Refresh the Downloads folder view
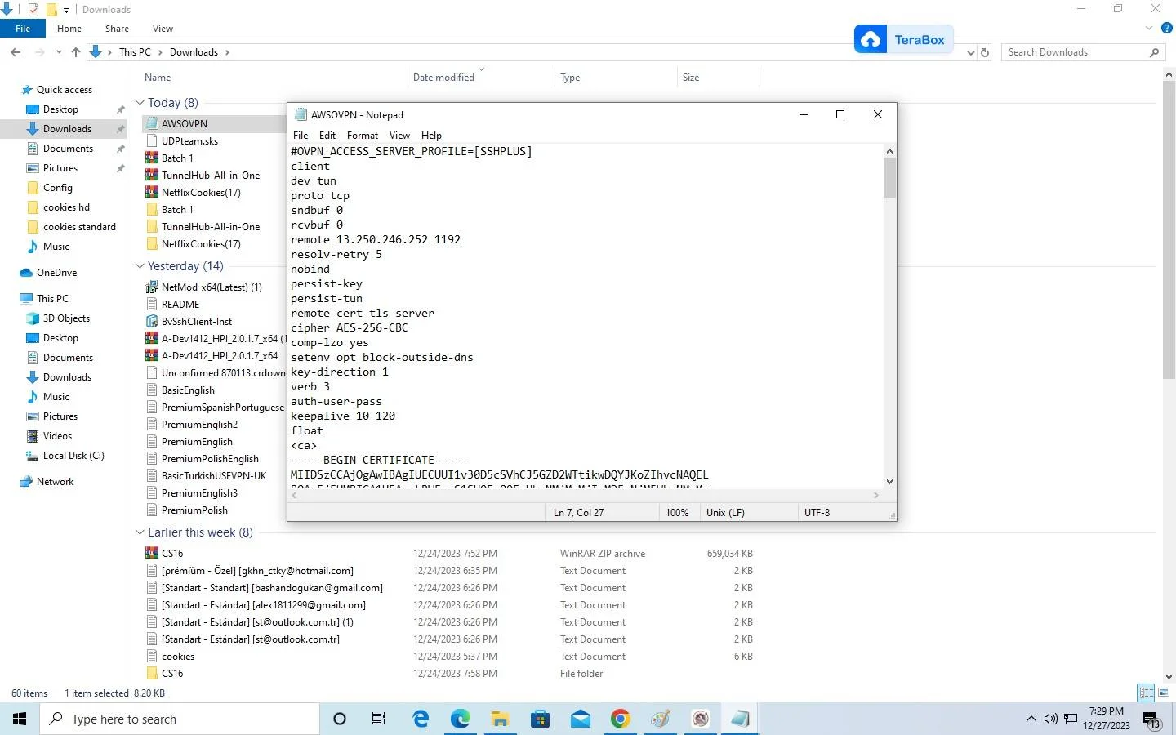 (x=985, y=52)
